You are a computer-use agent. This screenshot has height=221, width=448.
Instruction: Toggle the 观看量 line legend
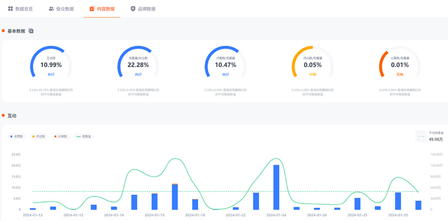[83, 137]
